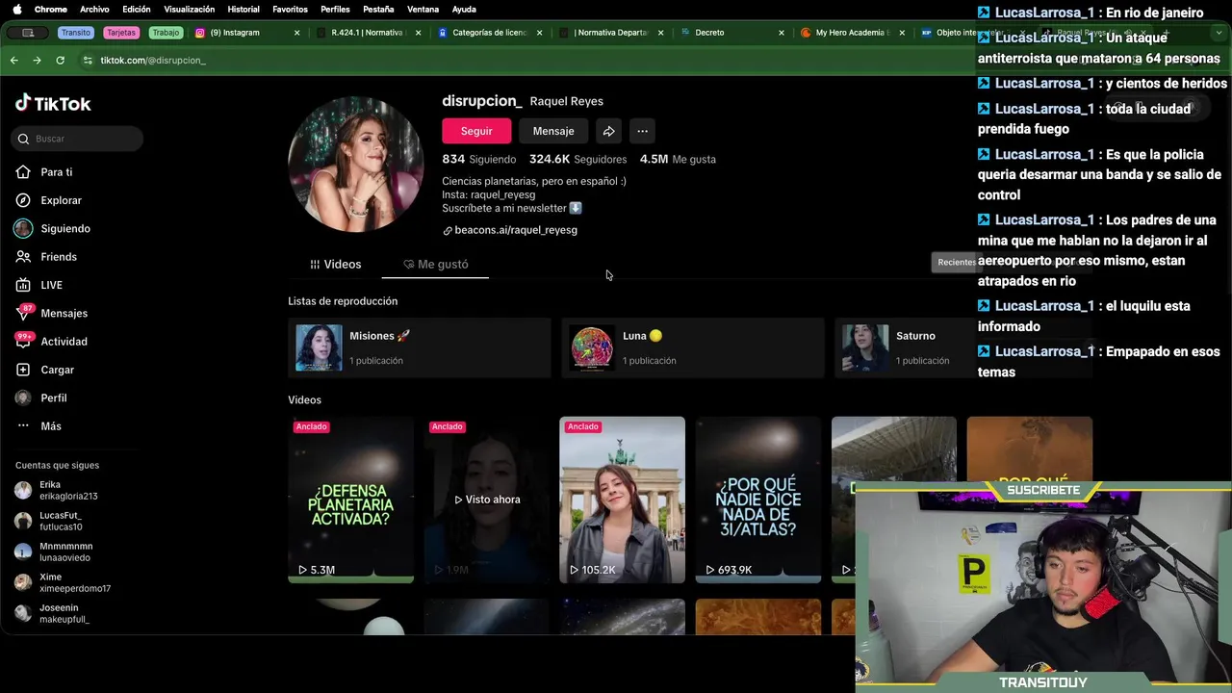Screen dimensions: 1232x693
Task: Go forward with Chrome forward arrow
Action: click(x=37, y=60)
